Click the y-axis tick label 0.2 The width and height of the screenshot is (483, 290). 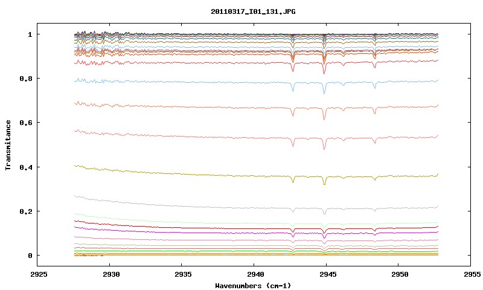(25, 211)
